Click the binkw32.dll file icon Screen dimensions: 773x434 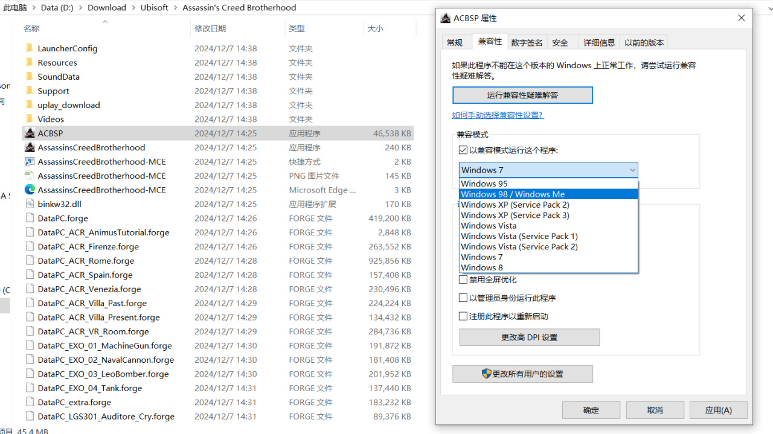click(x=29, y=204)
